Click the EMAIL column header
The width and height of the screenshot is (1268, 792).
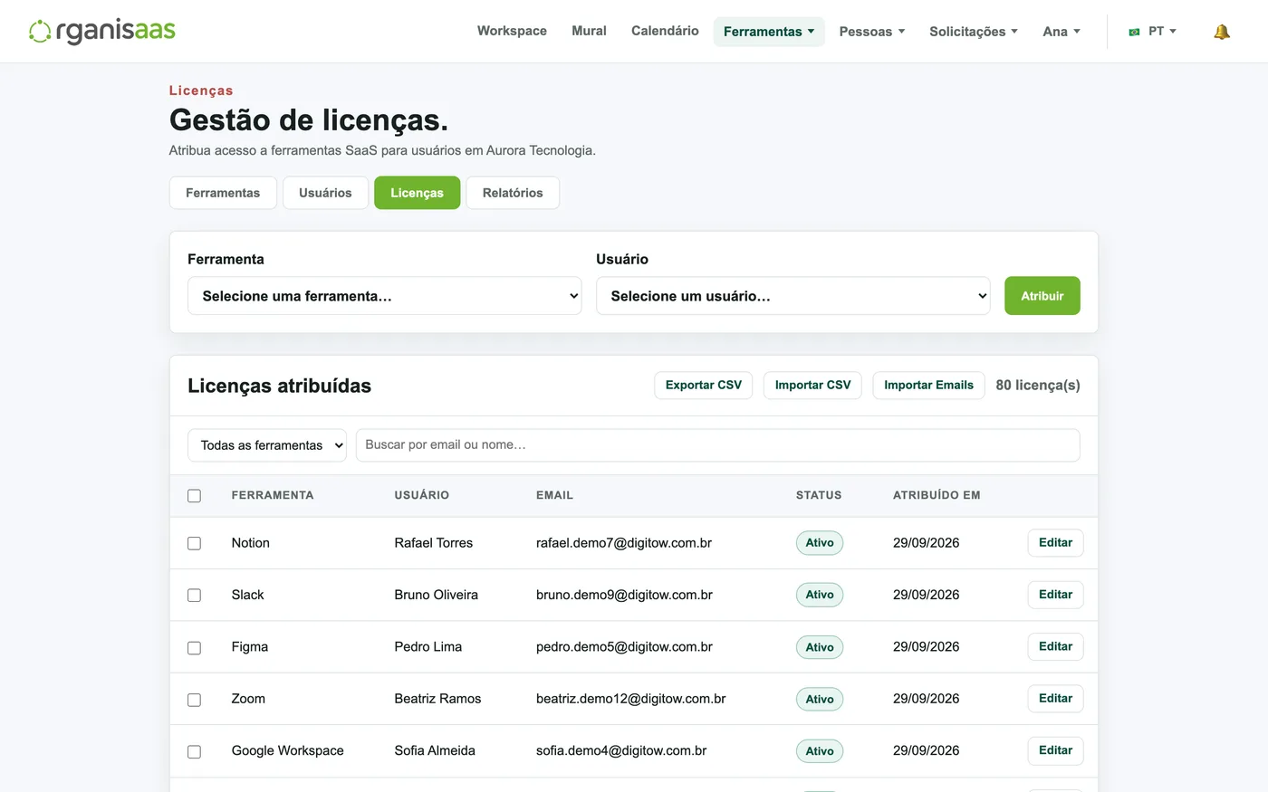click(x=554, y=495)
